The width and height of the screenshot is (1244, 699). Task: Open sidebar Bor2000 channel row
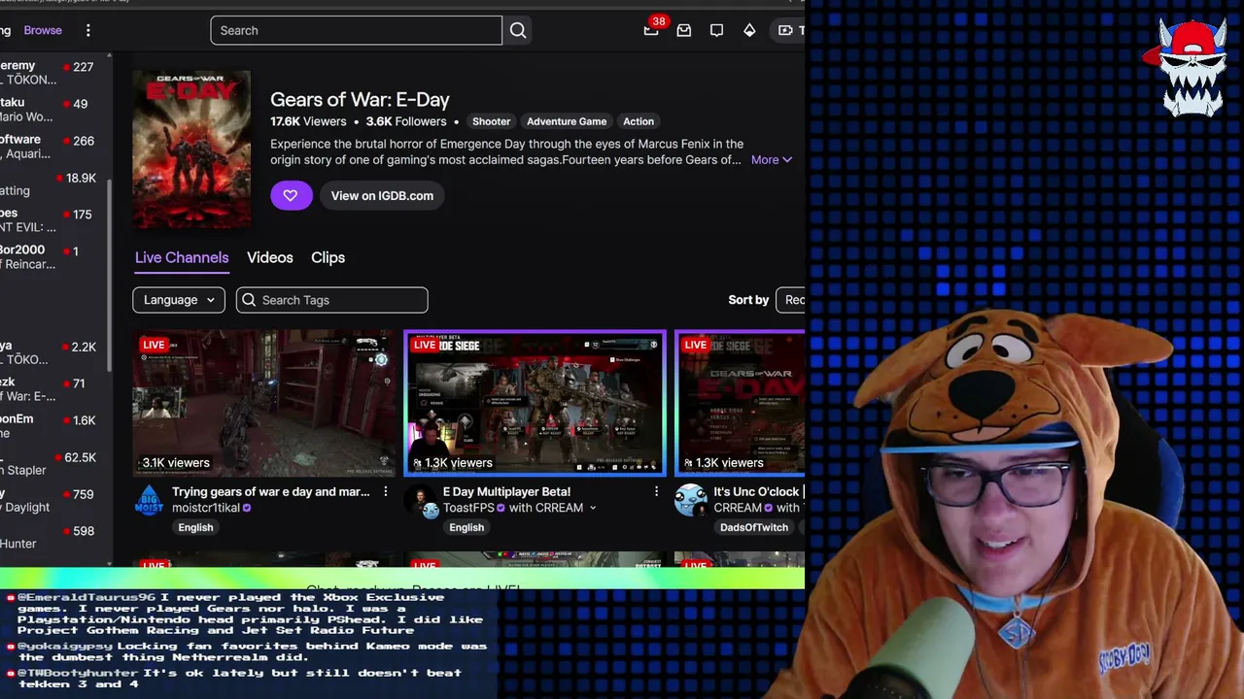pyautogui.click(x=49, y=257)
